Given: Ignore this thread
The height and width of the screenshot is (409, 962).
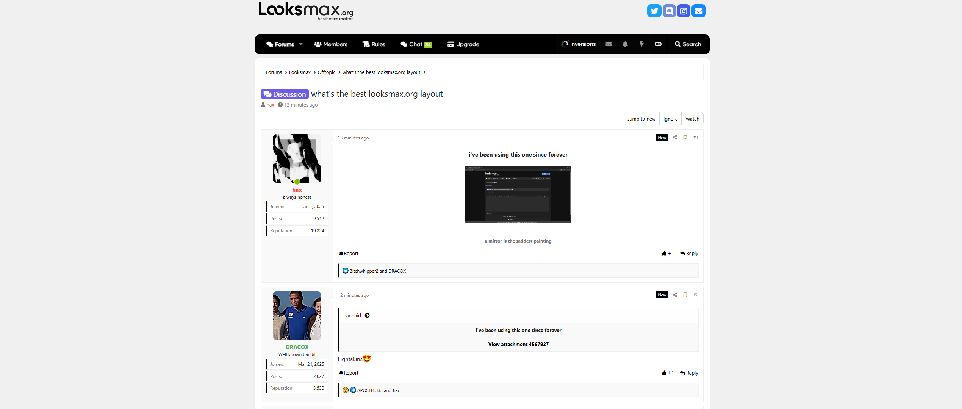Looking at the screenshot, I should click(670, 119).
